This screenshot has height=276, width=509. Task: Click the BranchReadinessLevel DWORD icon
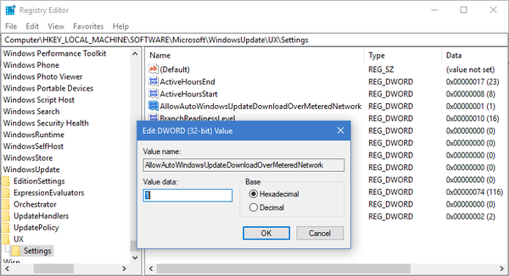(x=153, y=117)
